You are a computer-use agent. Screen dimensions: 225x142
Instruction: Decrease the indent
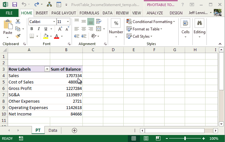(x=77, y=36)
